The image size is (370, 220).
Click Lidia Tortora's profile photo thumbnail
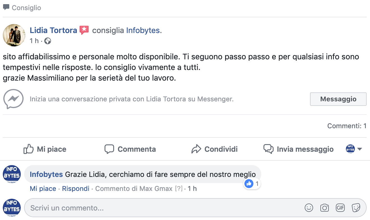(14, 35)
